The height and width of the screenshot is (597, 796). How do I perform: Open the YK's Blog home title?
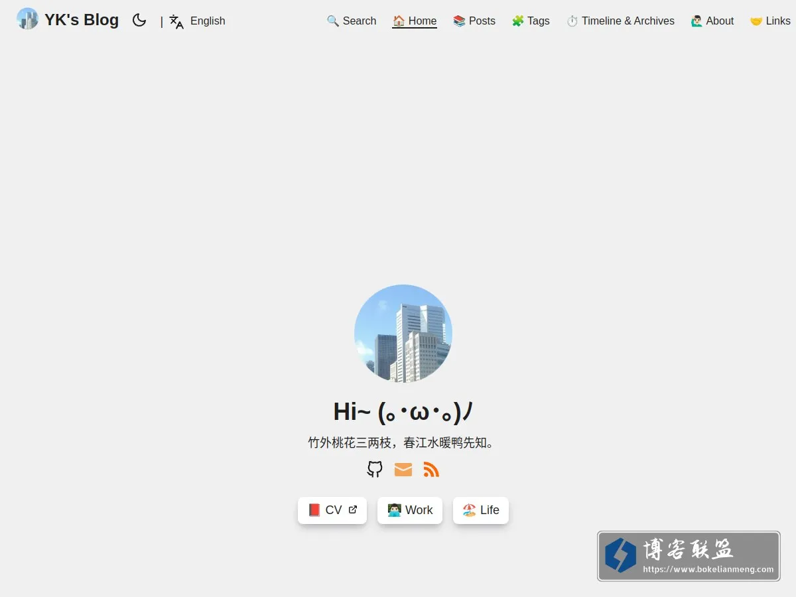[x=82, y=20]
